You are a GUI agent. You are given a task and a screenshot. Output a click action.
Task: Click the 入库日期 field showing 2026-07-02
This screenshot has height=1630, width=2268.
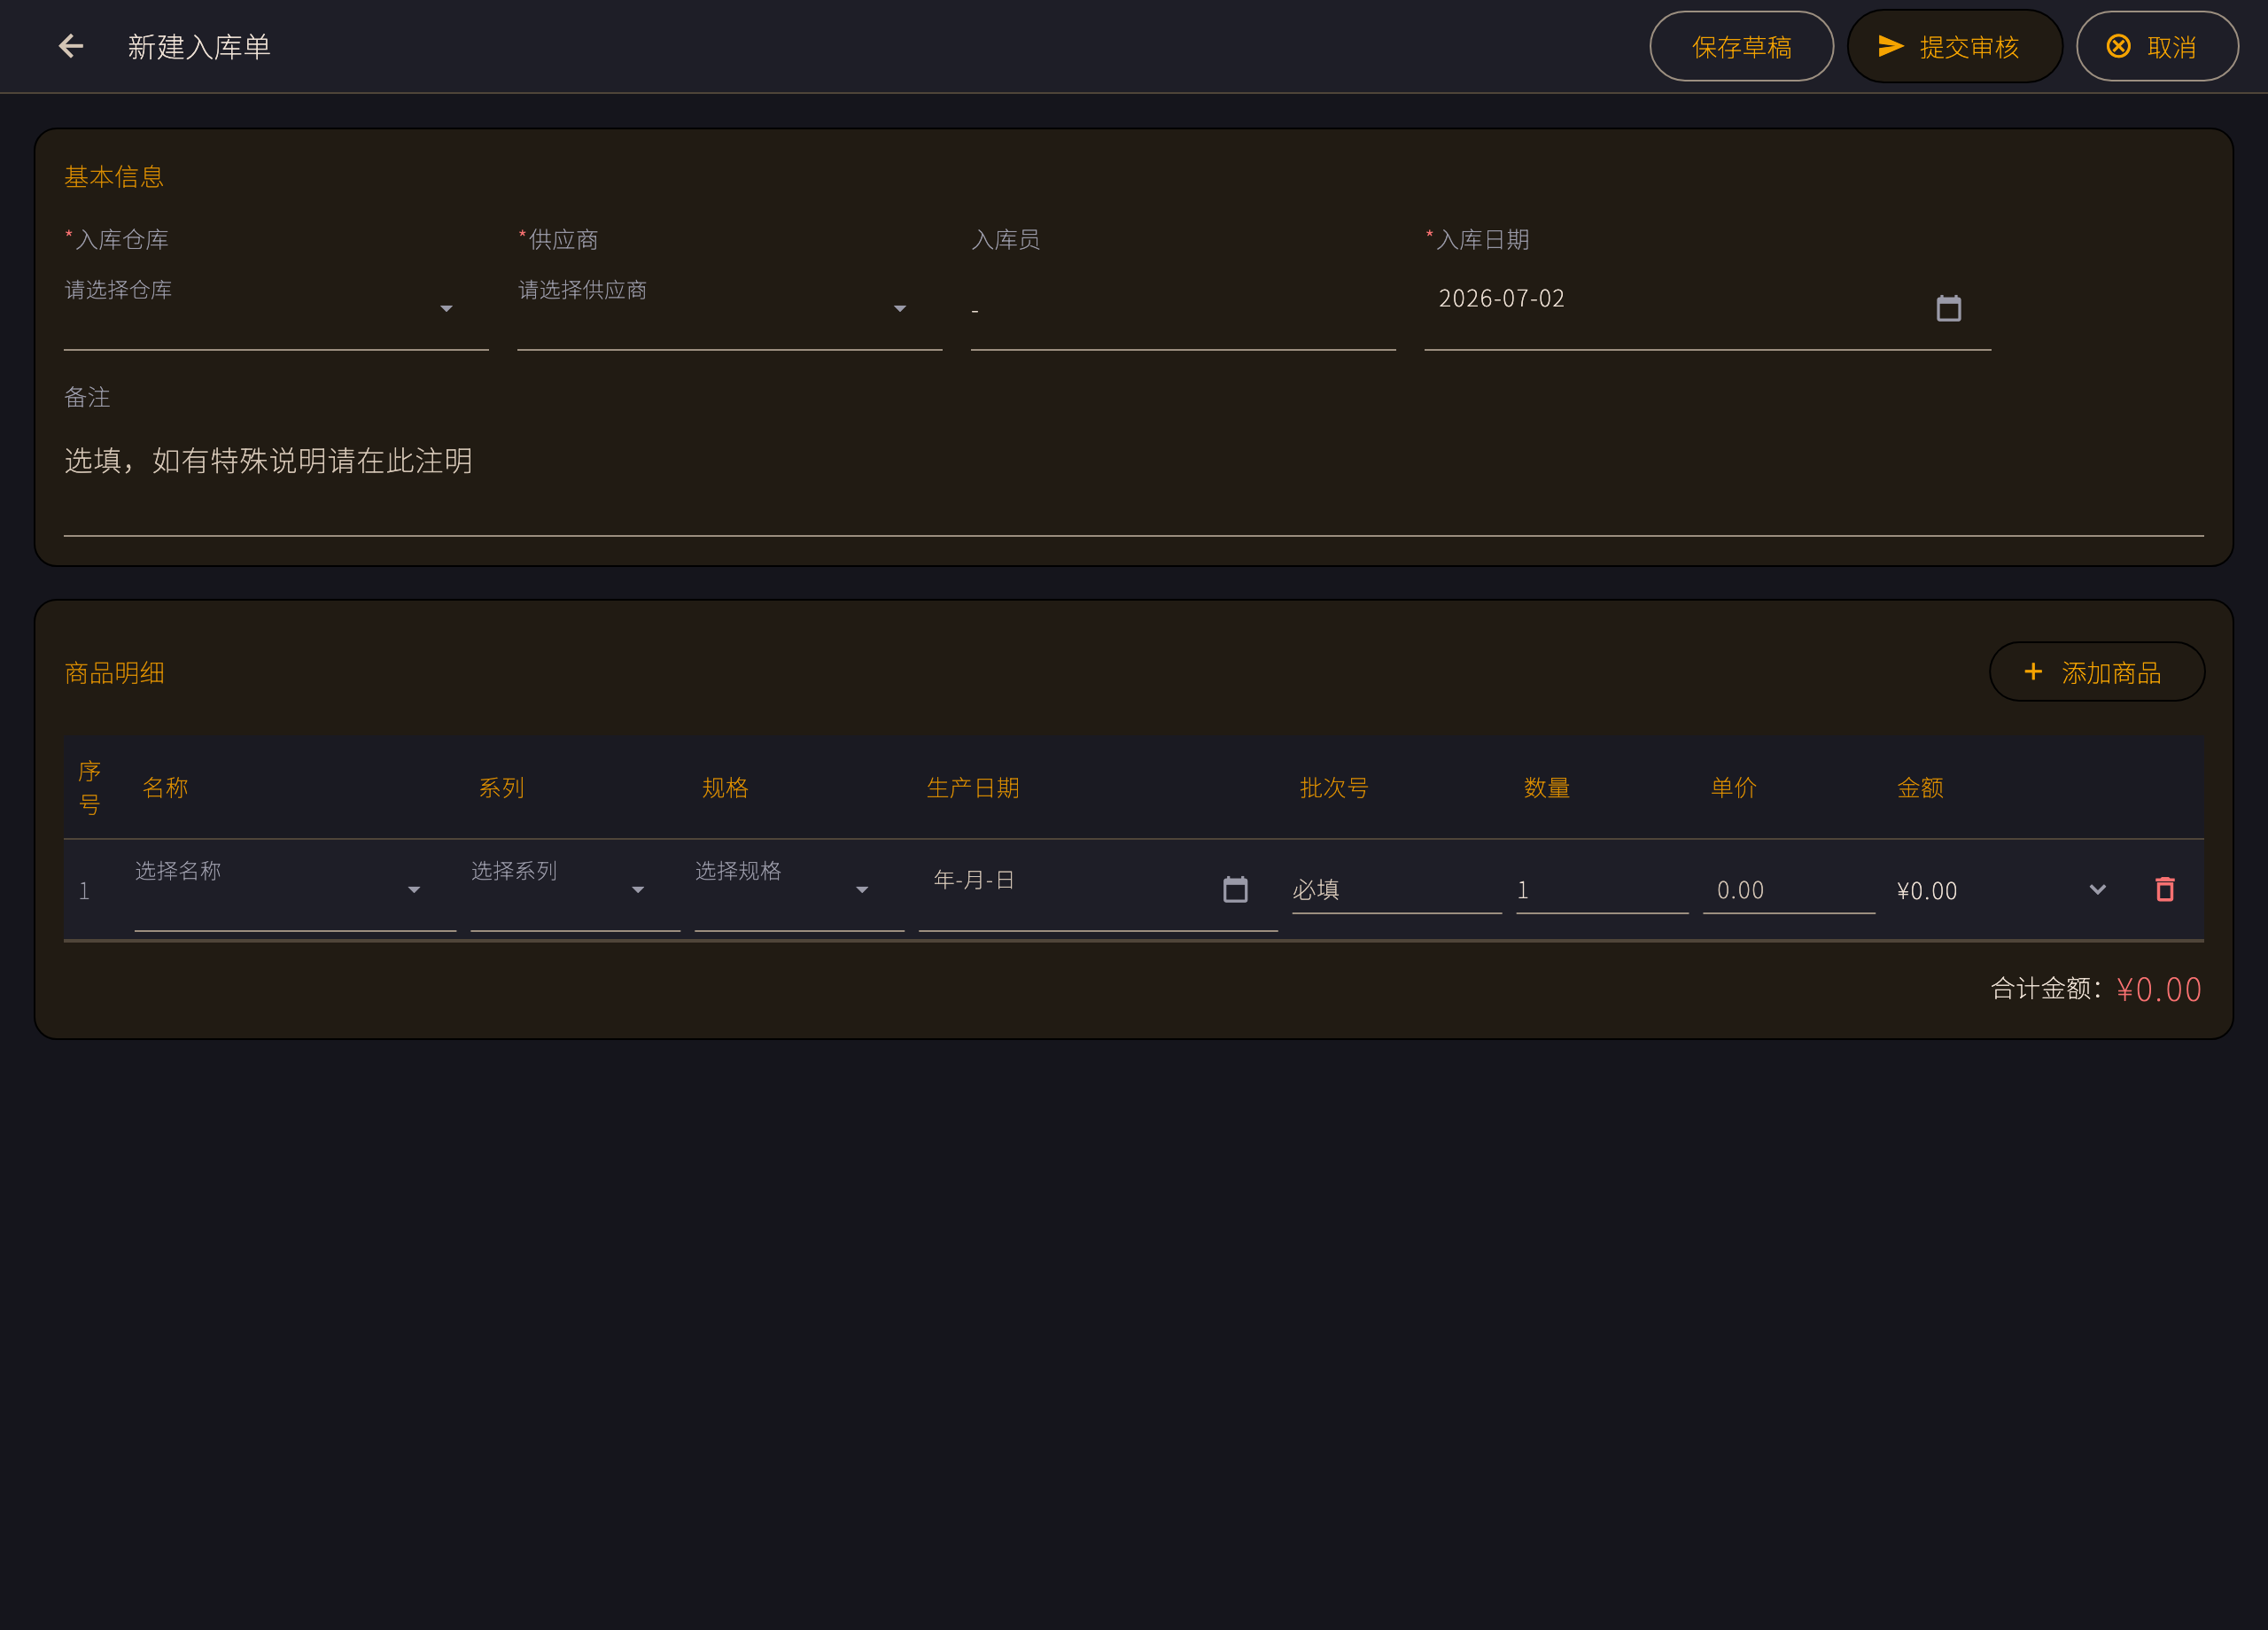(x=1707, y=309)
